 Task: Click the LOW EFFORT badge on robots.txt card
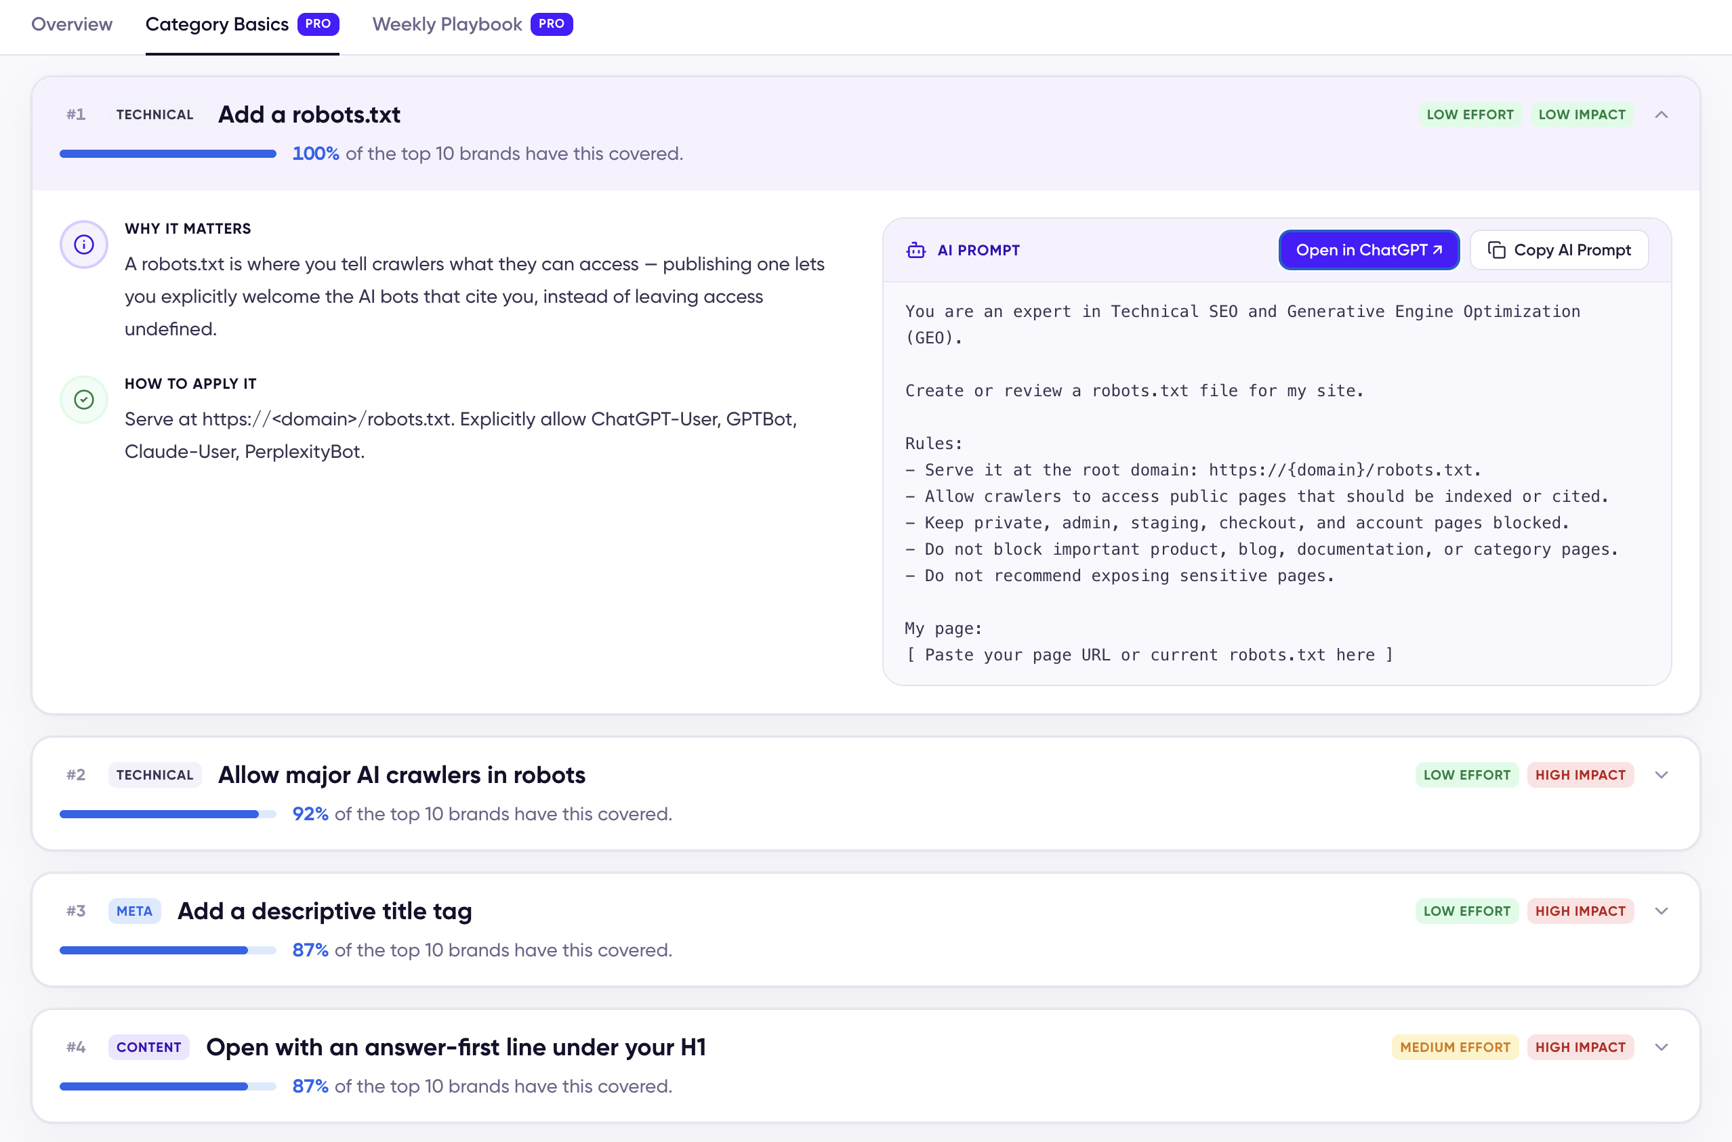pyautogui.click(x=1470, y=114)
